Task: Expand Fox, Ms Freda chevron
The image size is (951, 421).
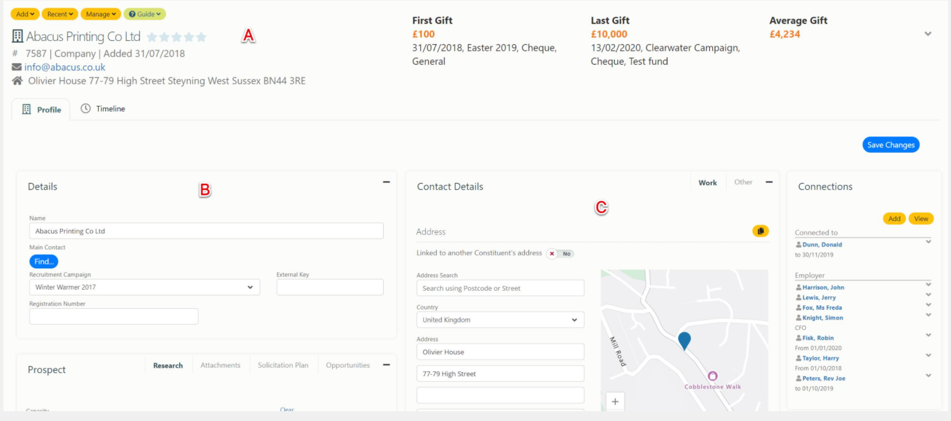Action: (x=928, y=304)
